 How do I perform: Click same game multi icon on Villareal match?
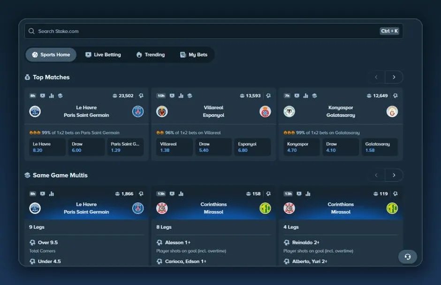190,96
